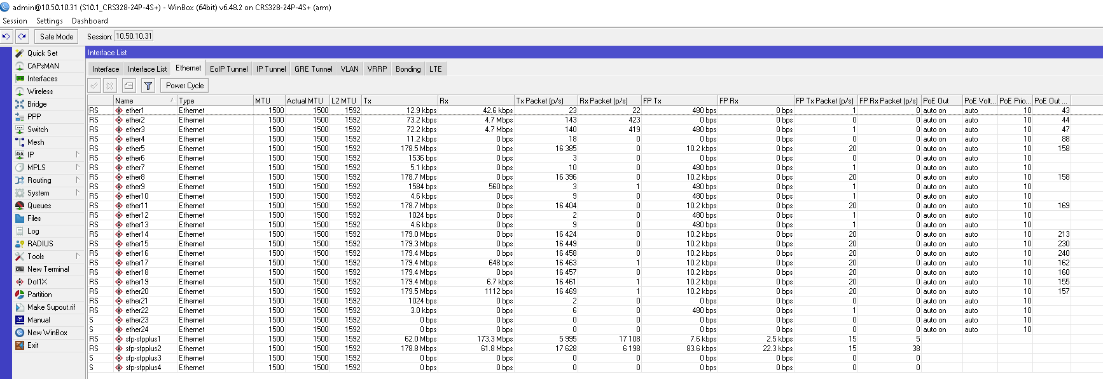Open New Terminal from sidebar
The height and width of the screenshot is (379, 1103).
point(48,269)
